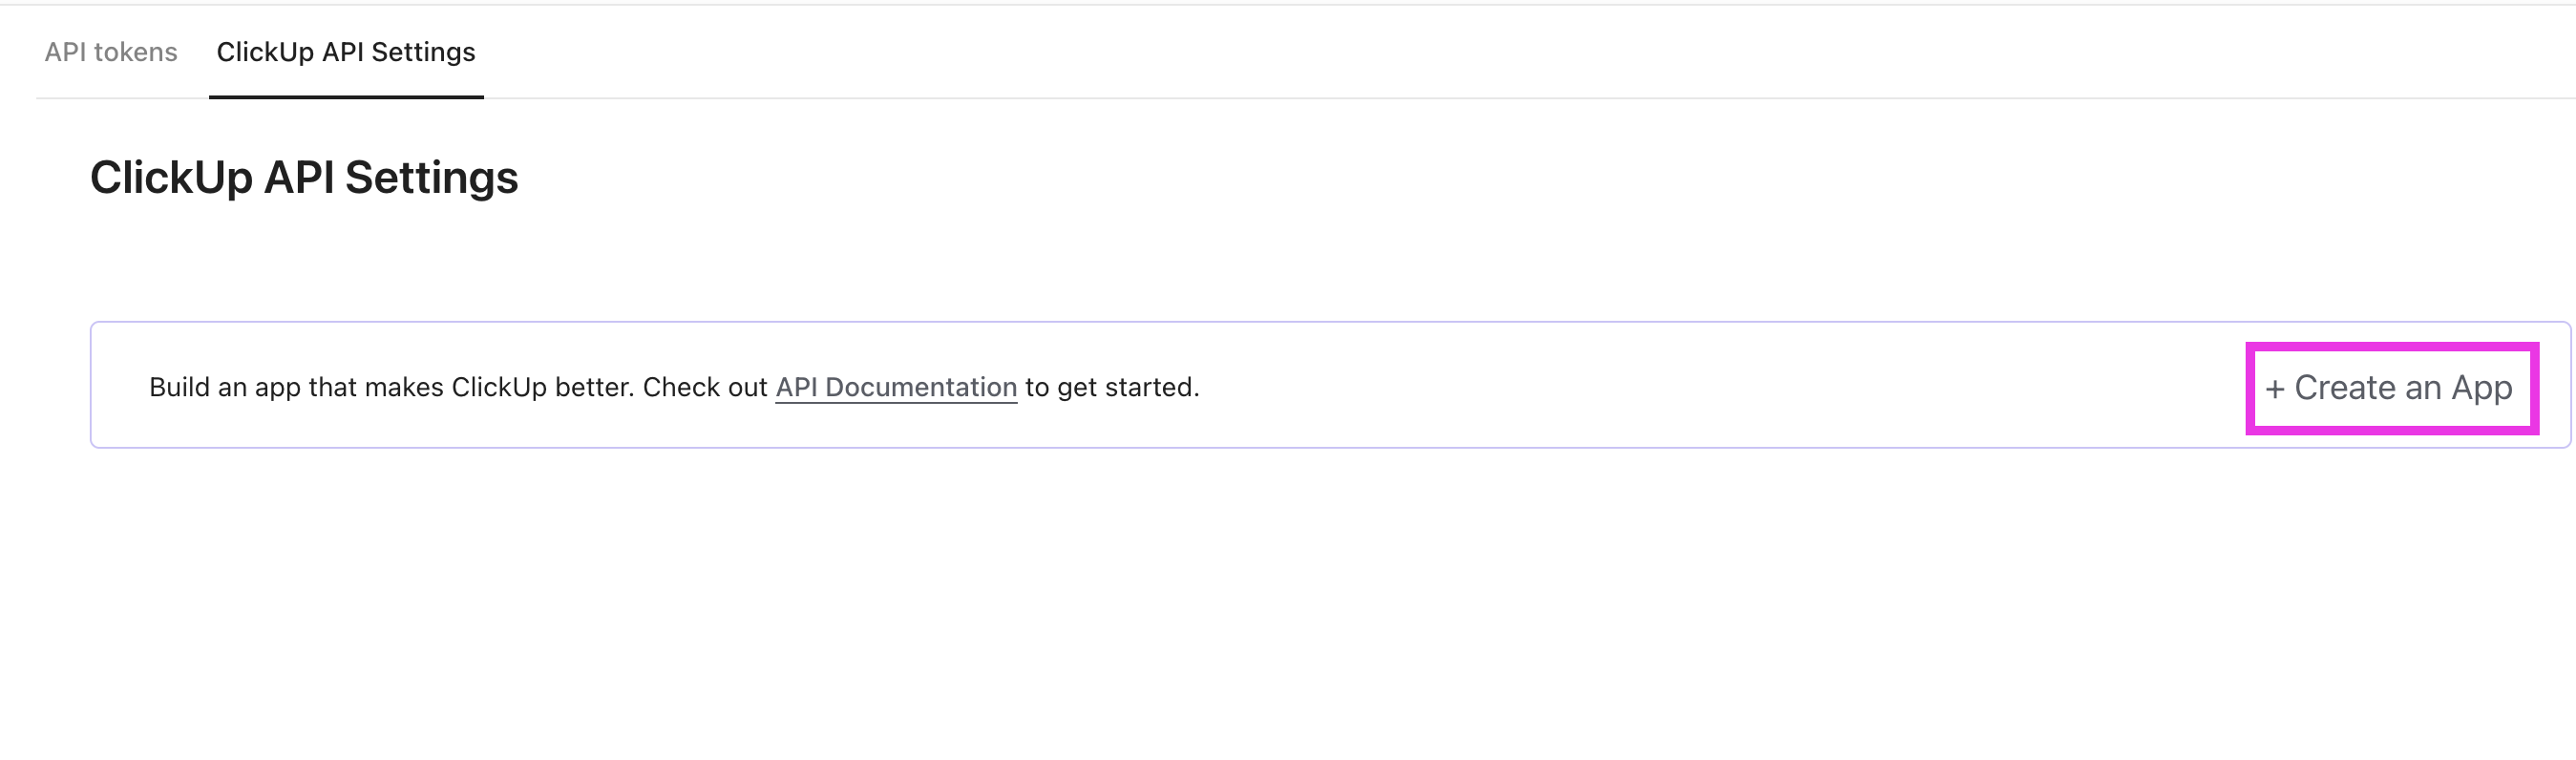Reselect the active ClickUp API Settings tab
This screenshot has width=2576, height=760.
(x=345, y=51)
